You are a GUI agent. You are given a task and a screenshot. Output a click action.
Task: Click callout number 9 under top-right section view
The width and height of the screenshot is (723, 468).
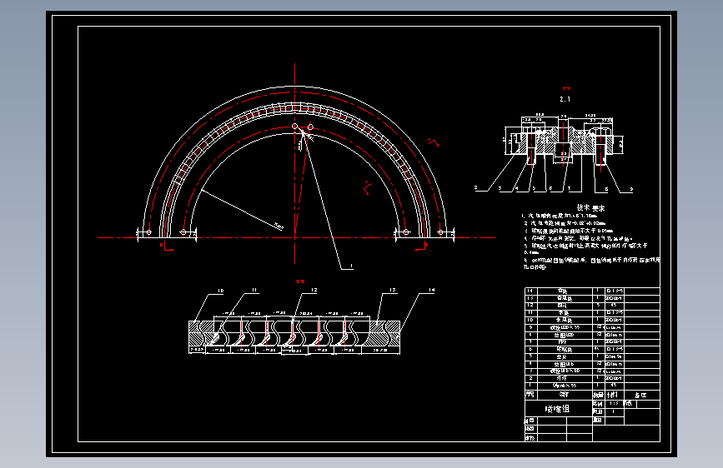click(x=631, y=189)
